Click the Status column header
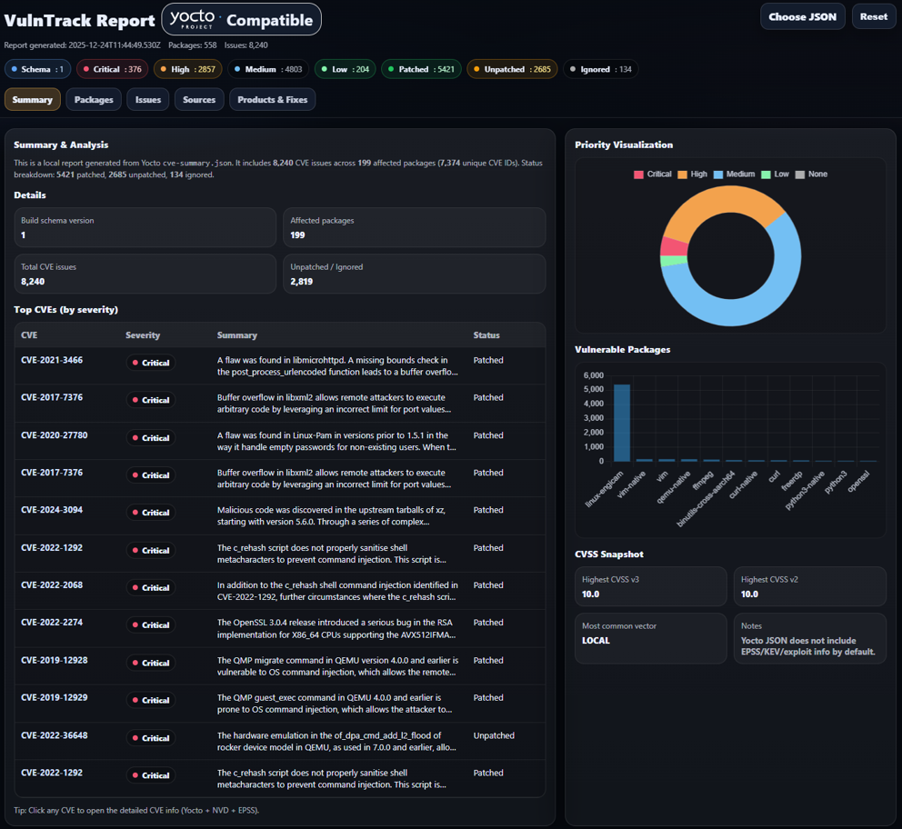Viewport: 902px width, 829px height. tap(486, 335)
